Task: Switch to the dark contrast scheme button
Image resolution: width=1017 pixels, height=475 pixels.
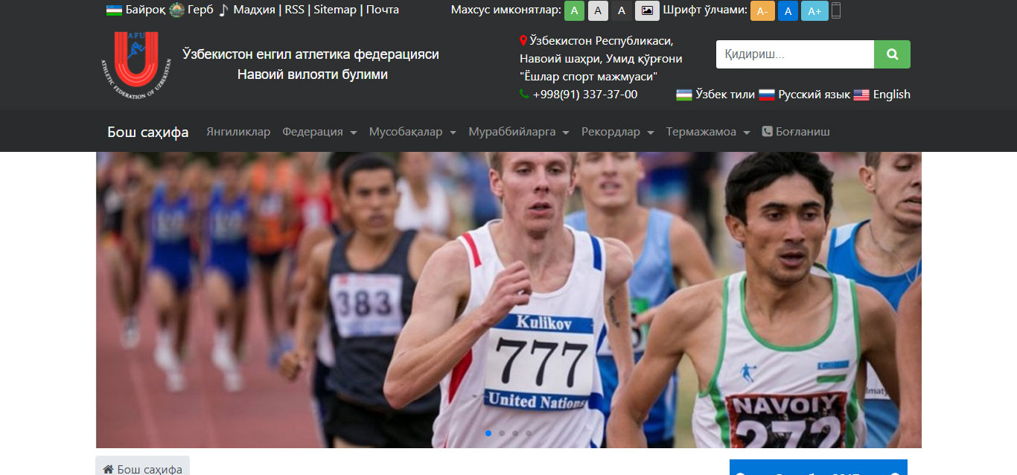Action: 622,10
